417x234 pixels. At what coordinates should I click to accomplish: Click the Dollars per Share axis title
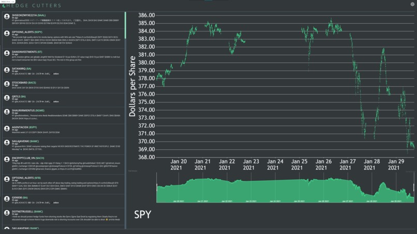(132, 86)
